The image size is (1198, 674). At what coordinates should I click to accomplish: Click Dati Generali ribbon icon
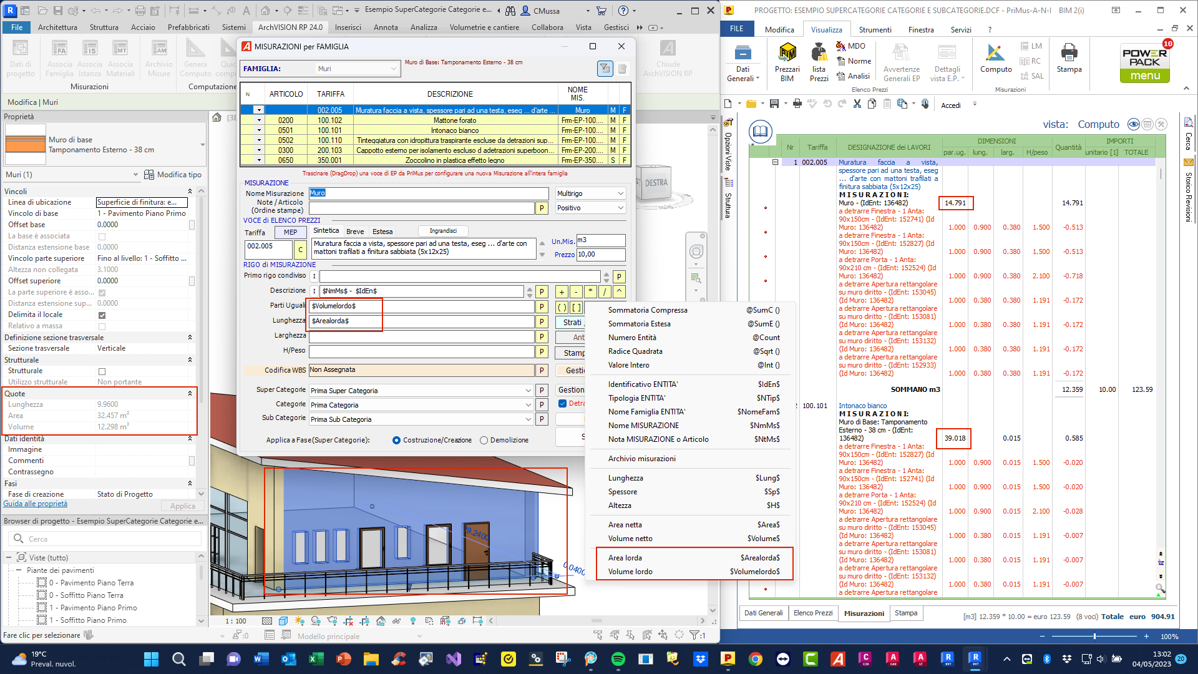pos(743,62)
